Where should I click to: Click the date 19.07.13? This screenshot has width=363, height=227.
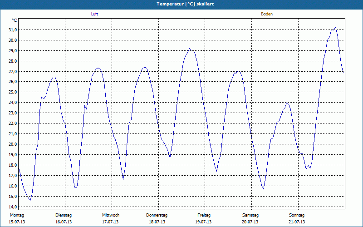click(203, 222)
